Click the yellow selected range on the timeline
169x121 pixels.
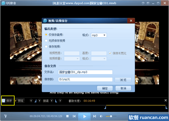pyautogui.click(x=136, y=105)
